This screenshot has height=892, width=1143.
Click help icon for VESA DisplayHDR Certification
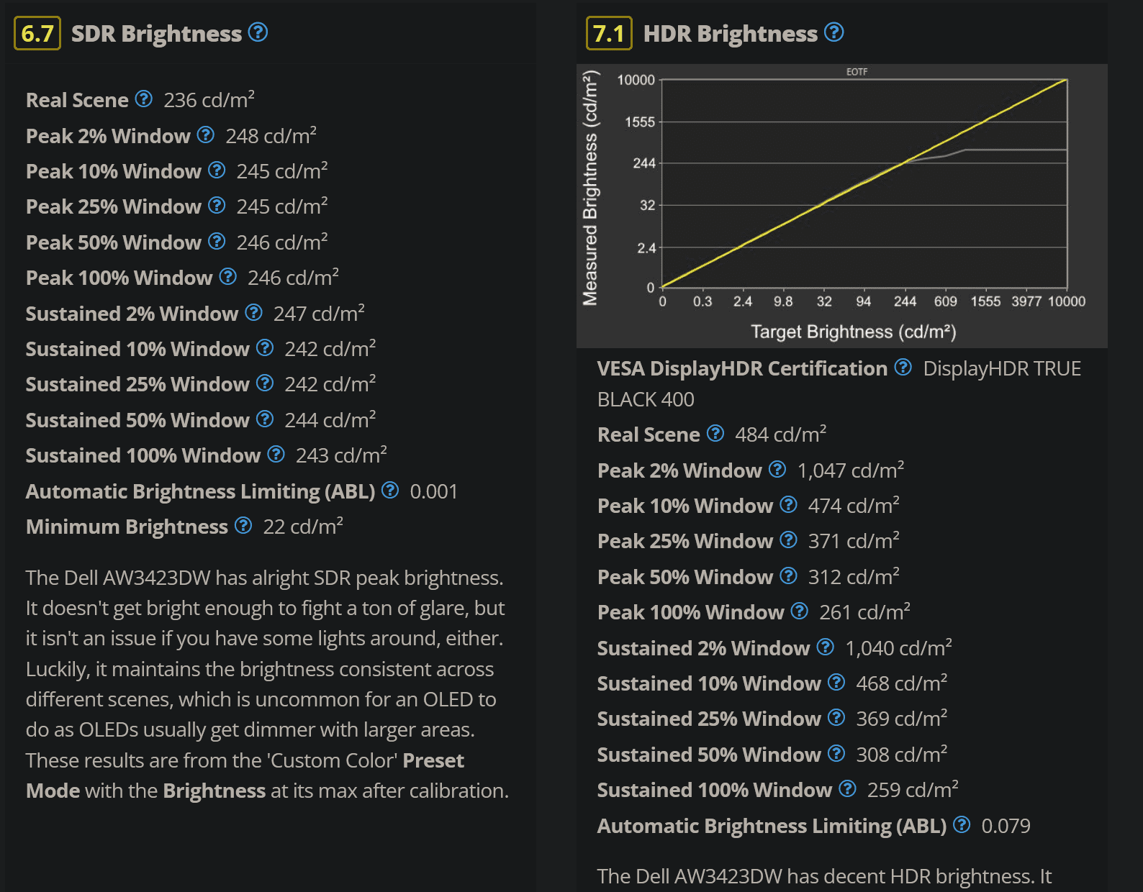(903, 367)
